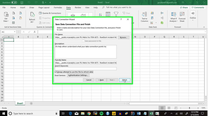Click the Flash Fill icon
Screen dimensions: 208x116
click(152, 13)
